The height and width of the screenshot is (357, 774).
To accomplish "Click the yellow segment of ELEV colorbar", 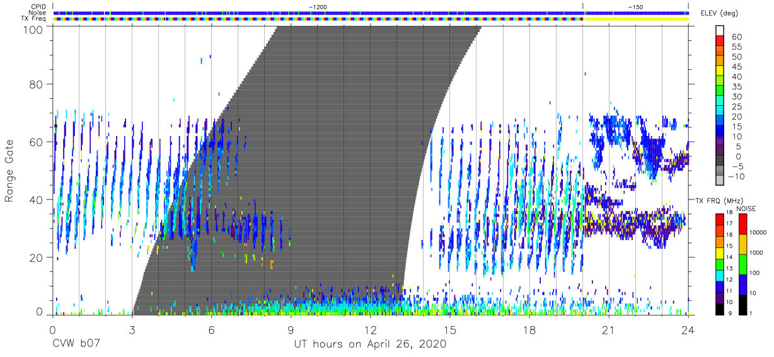I will [720, 70].
